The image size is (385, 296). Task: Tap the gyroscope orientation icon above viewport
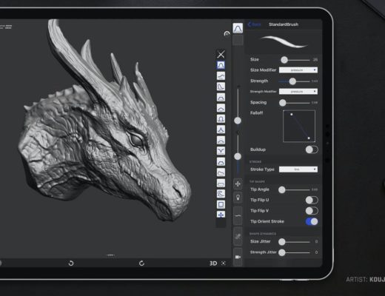tap(227, 33)
